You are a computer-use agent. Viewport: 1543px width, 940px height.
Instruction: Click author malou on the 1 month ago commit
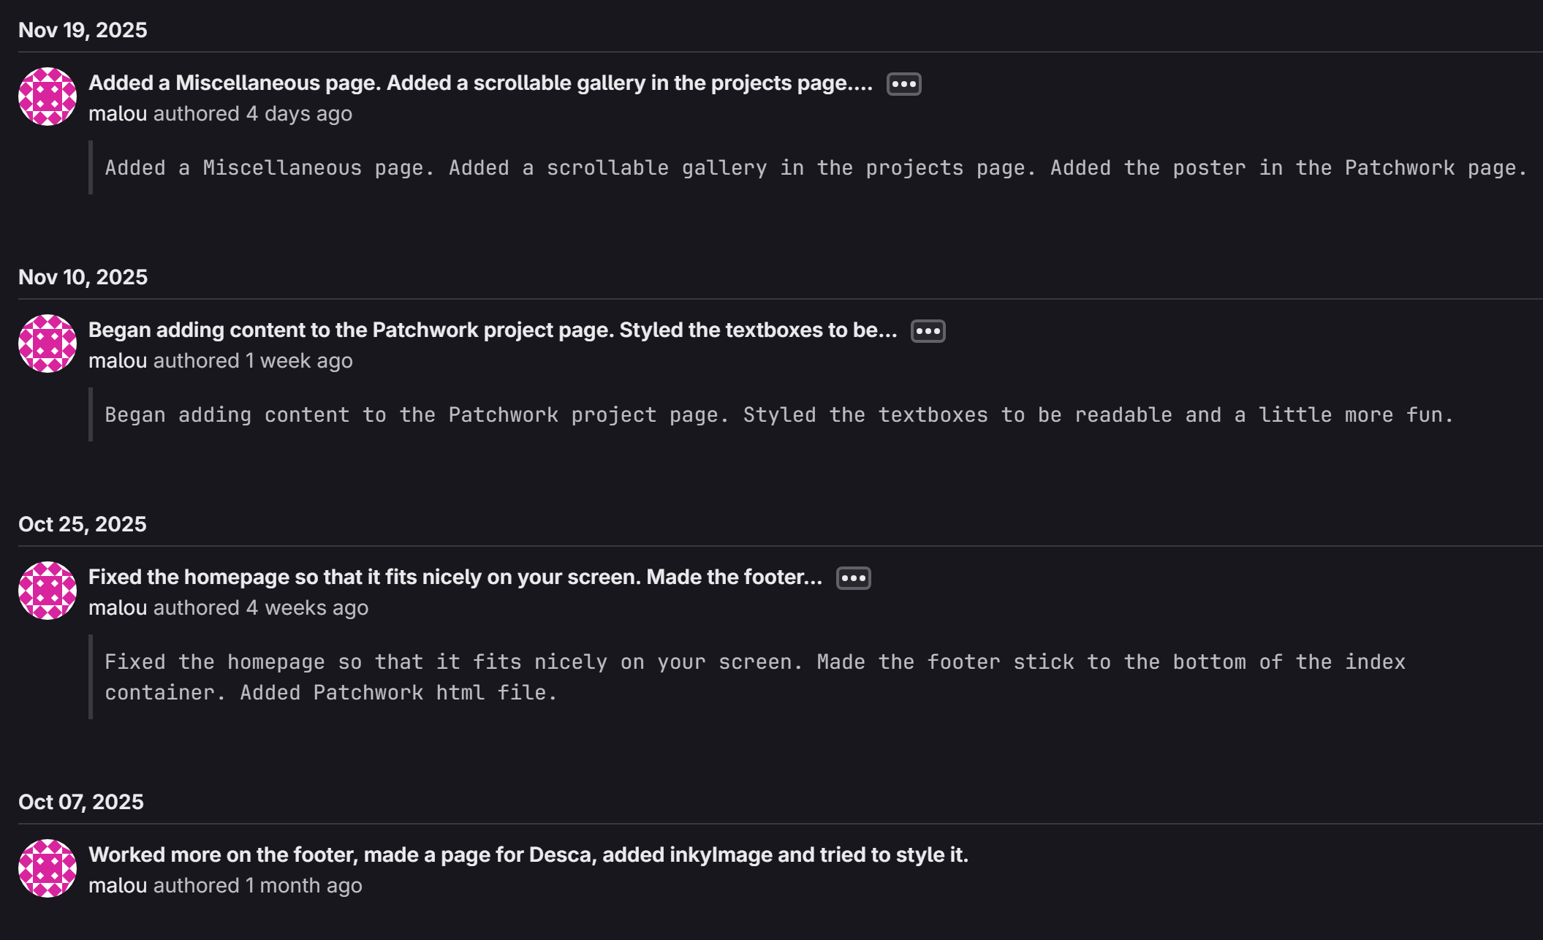point(118,886)
